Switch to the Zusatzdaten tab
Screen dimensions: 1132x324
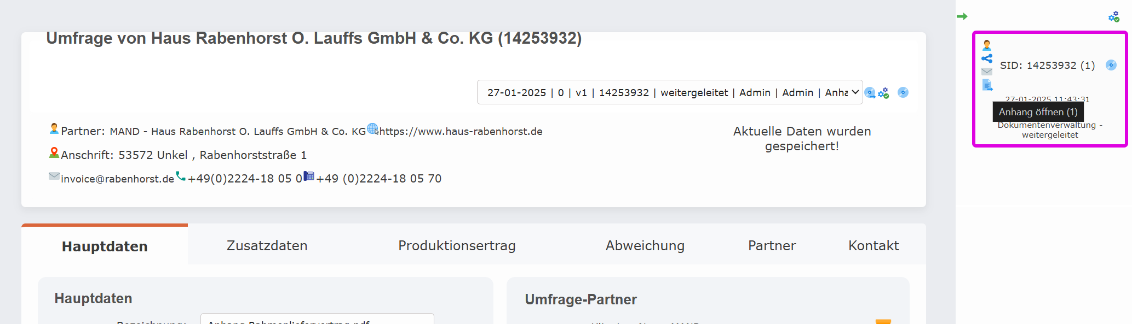267,246
